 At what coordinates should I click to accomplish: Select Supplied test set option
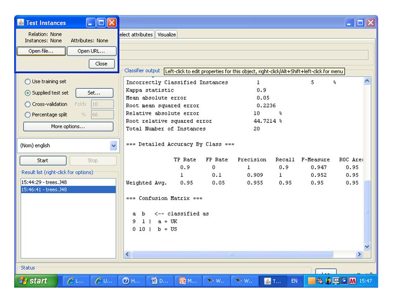click(x=46, y=93)
